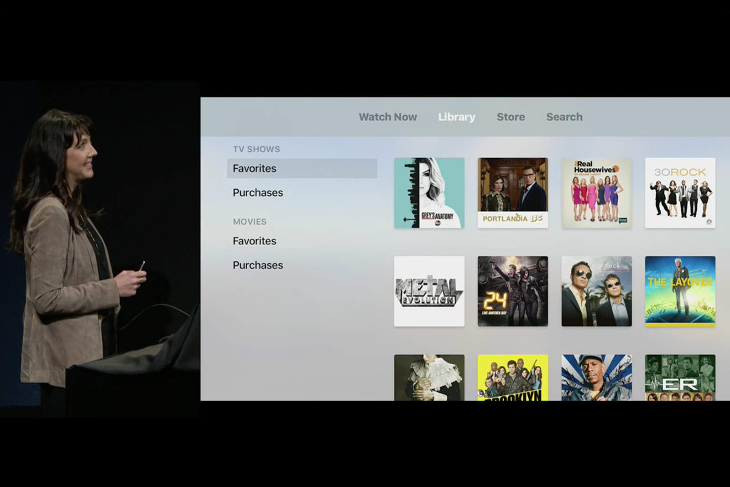The height and width of the screenshot is (487, 730).
Task: Switch to the Watch Now tab
Action: pyautogui.click(x=388, y=117)
